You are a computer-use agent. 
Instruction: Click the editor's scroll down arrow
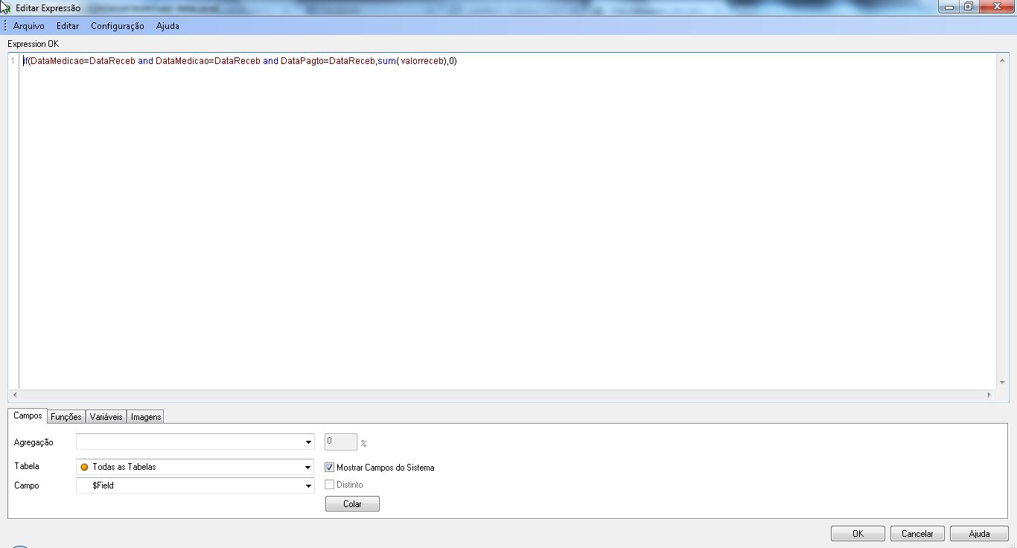pyautogui.click(x=1002, y=383)
